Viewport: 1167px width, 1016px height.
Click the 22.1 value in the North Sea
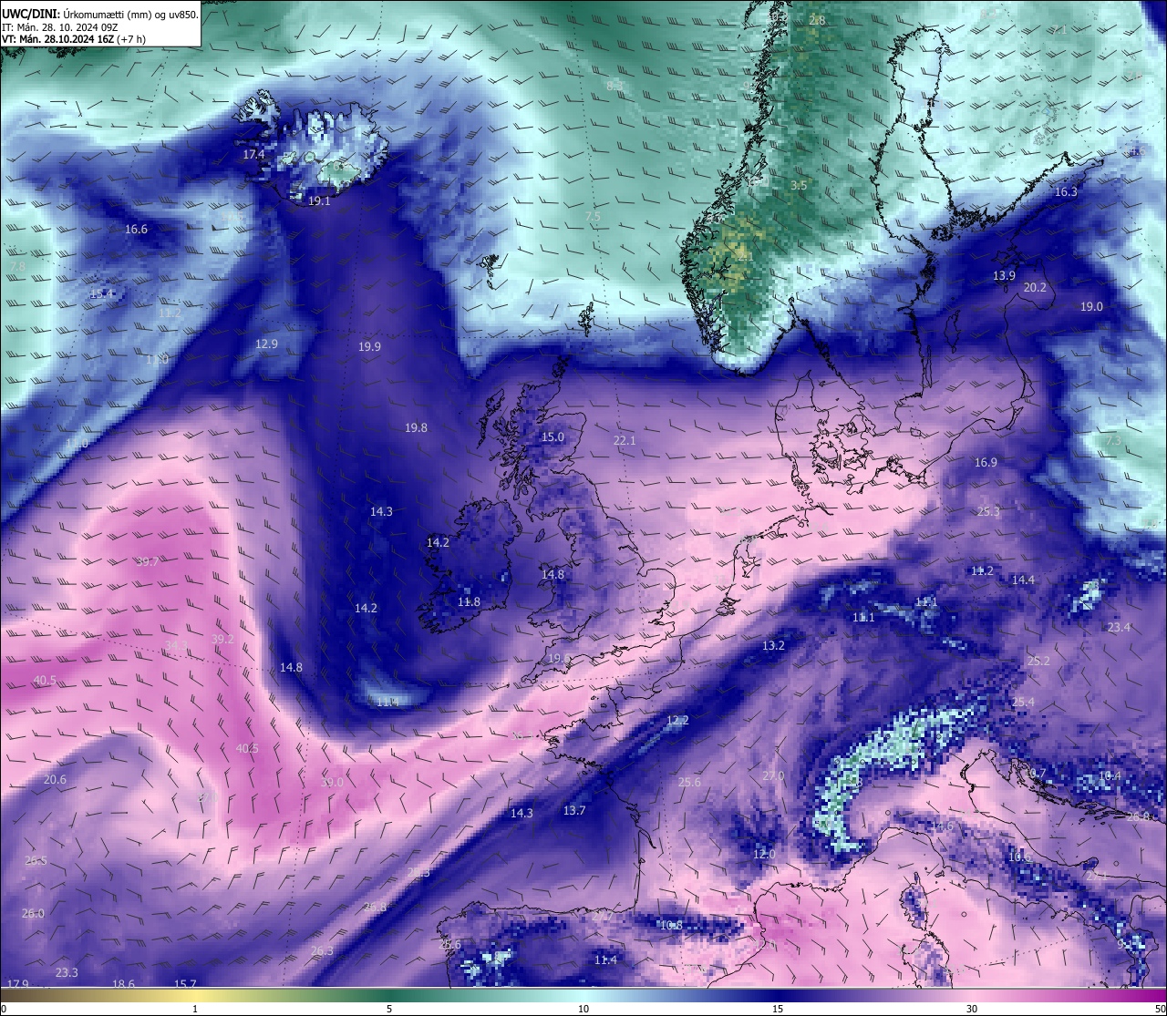tap(624, 441)
